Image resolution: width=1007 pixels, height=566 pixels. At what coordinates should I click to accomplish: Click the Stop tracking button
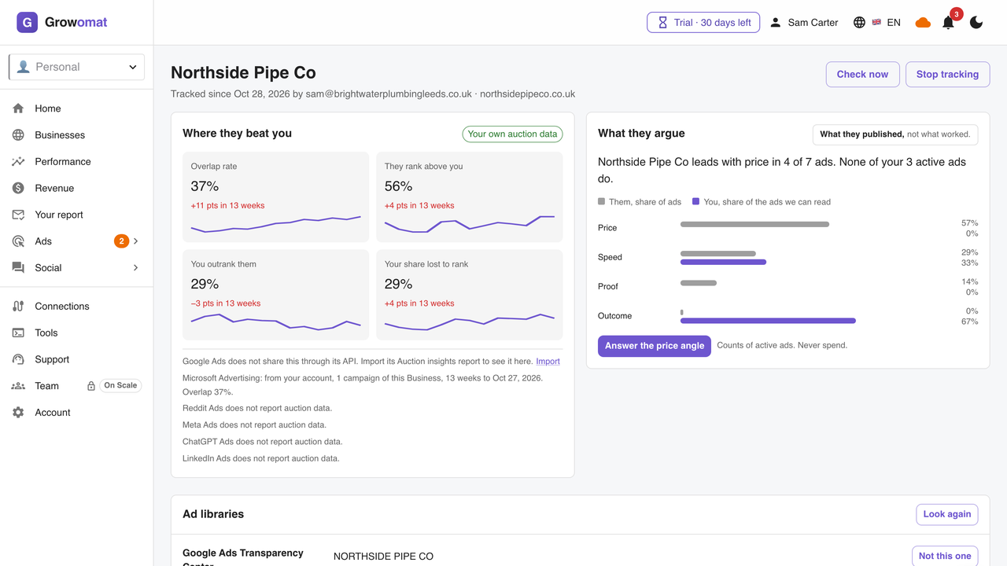947,74
